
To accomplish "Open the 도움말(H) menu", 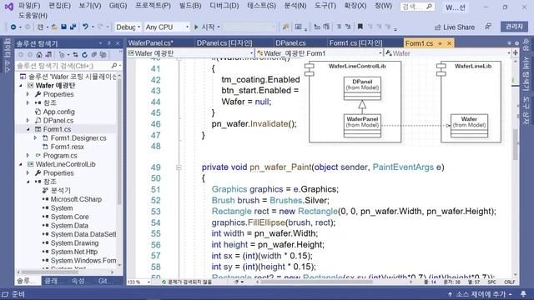I will pos(33,15).
